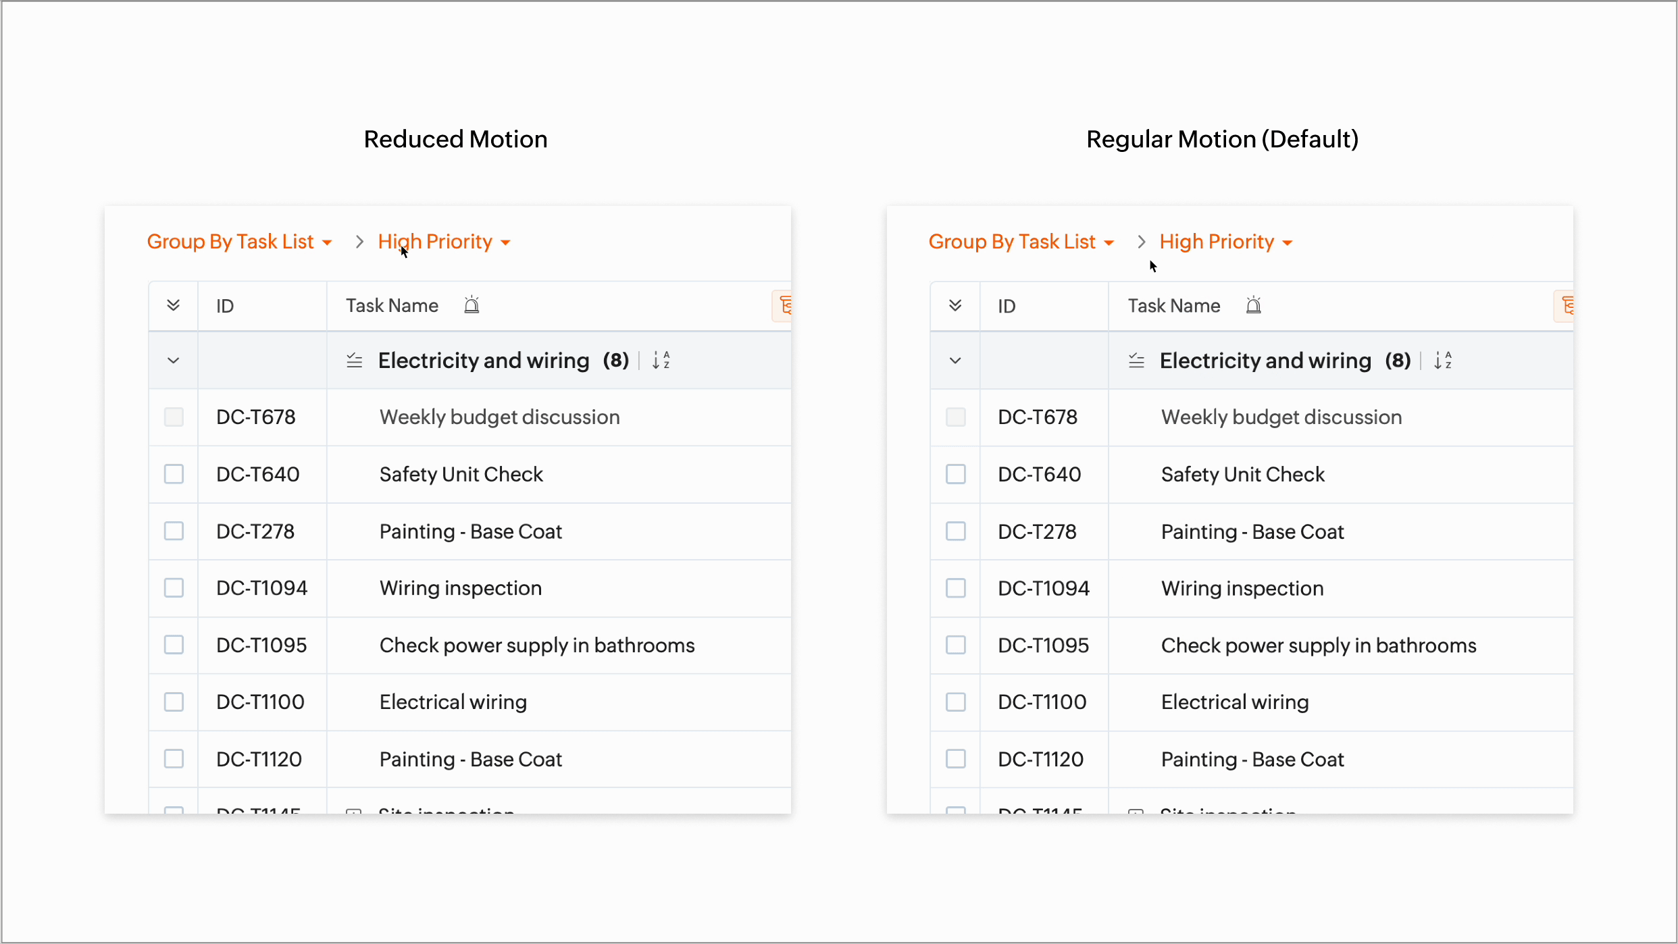The width and height of the screenshot is (1678, 944).
Task: Check DC-T640 checkbox in Reduced Motion panel
Action: pyautogui.click(x=174, y=474)
